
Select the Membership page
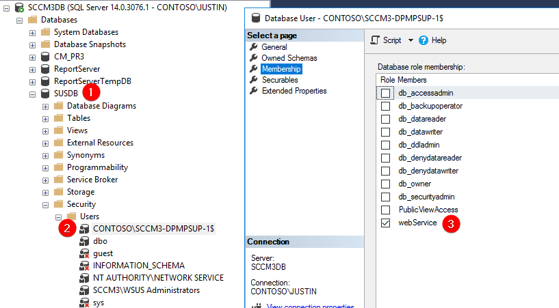point(281,69)
